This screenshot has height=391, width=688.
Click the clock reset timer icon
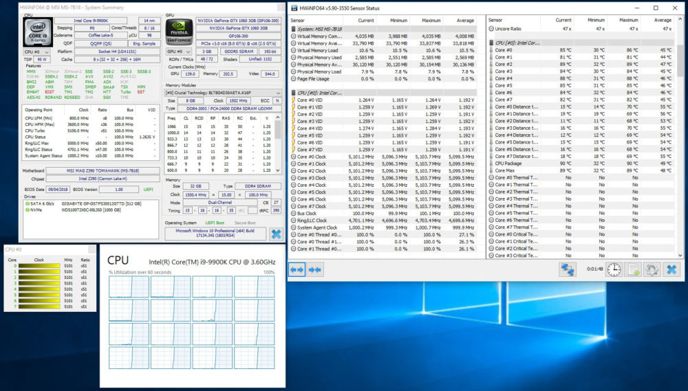pos(614,269)
